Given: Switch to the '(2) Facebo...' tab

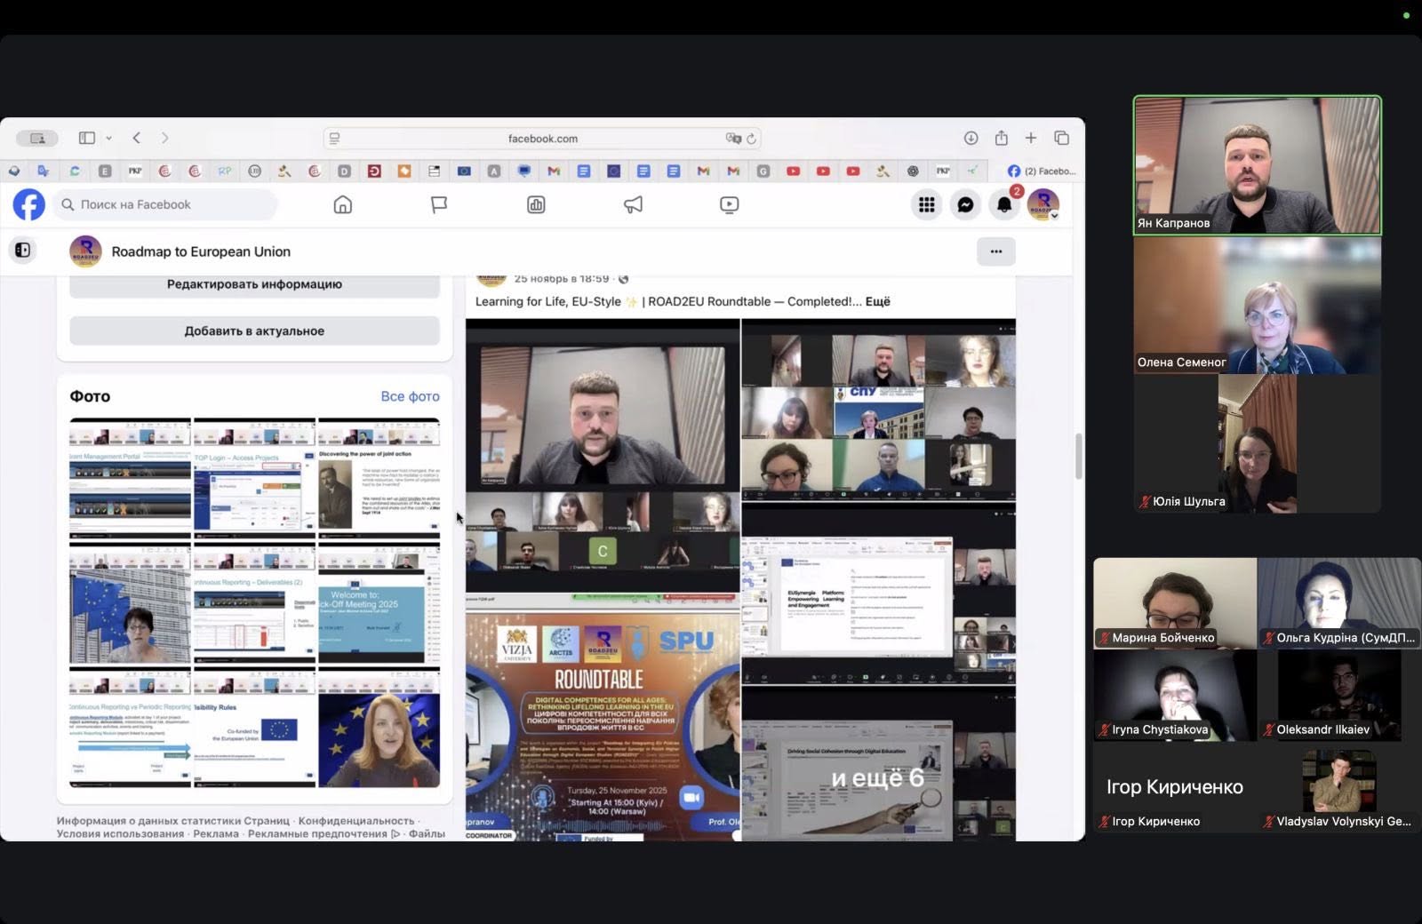Looking at the screenshot, I should point(1042,171).
